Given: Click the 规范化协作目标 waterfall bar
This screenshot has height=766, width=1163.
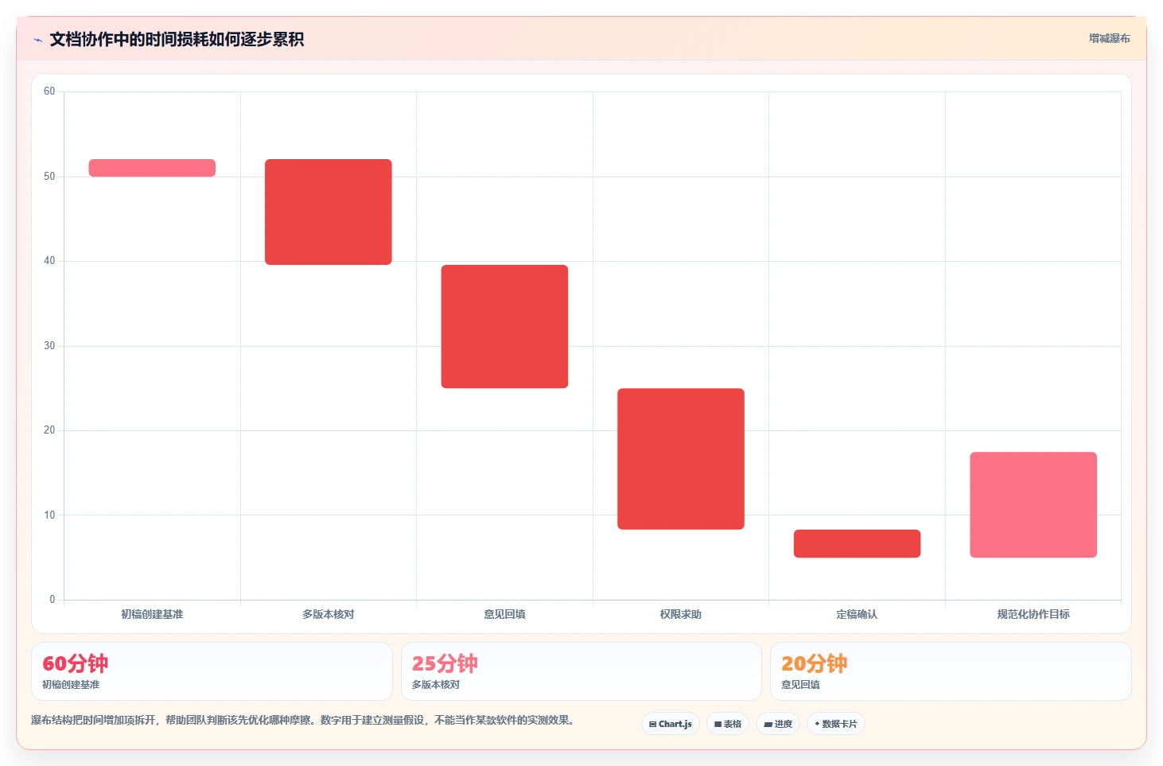Looking at the screenshot, I should click(1033, 504).
